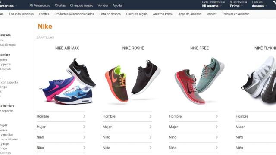This screenshot has height=155, width=276.
Task: Click the NIKE ROSHE title
Action: pyautogui.click(x=133, y=48)
